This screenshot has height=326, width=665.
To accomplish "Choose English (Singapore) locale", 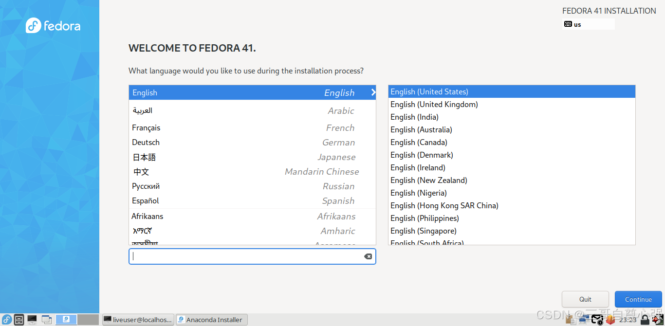I will pos(512,231).
